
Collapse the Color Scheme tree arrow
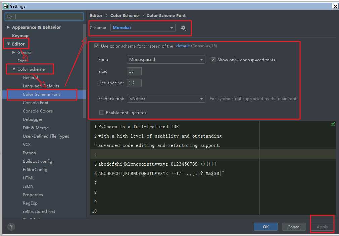(x=14, y=69)
